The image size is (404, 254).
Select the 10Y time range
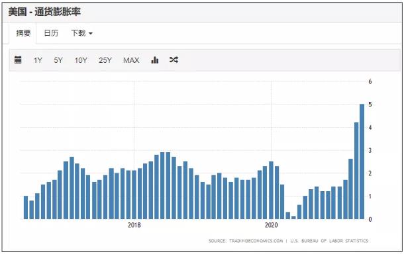click(x=81, y=60)
